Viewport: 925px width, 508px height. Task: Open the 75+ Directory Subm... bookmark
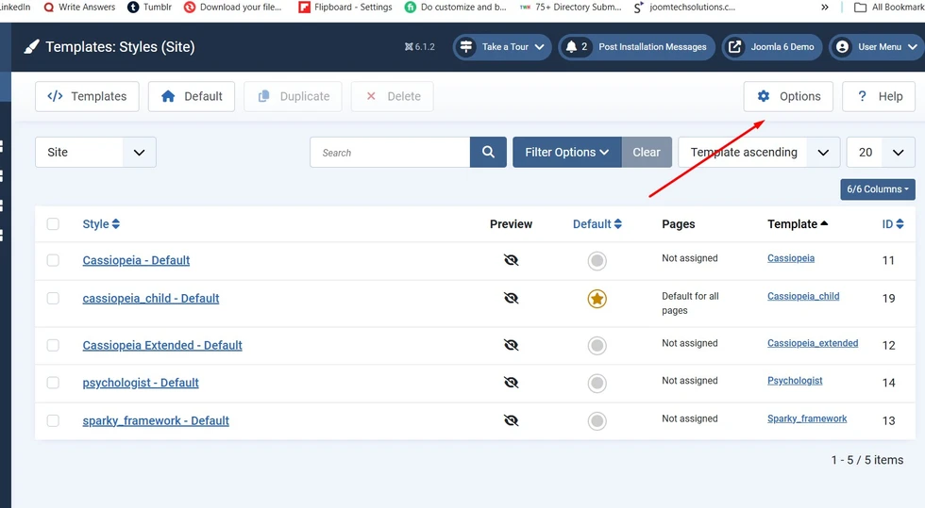[x=570, y=8]
